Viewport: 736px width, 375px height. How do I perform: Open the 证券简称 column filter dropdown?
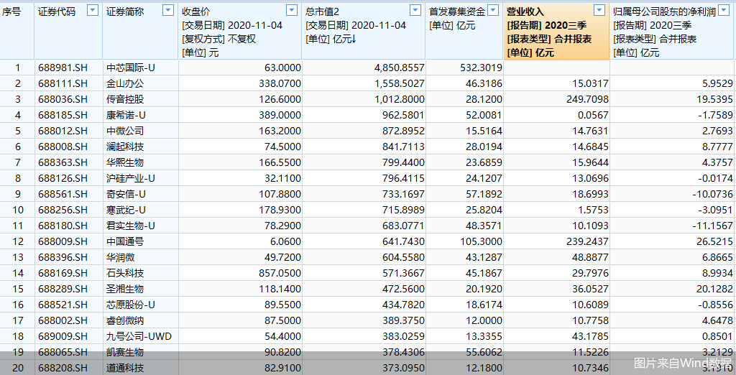click(168, 10)
